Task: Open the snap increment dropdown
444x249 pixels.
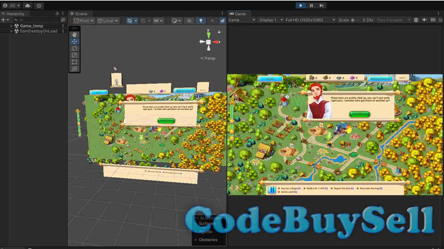Action: click(x=159, y=20)
